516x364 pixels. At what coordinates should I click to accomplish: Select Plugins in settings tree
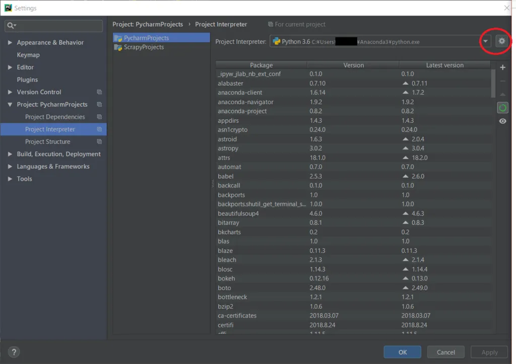(27, 80)
